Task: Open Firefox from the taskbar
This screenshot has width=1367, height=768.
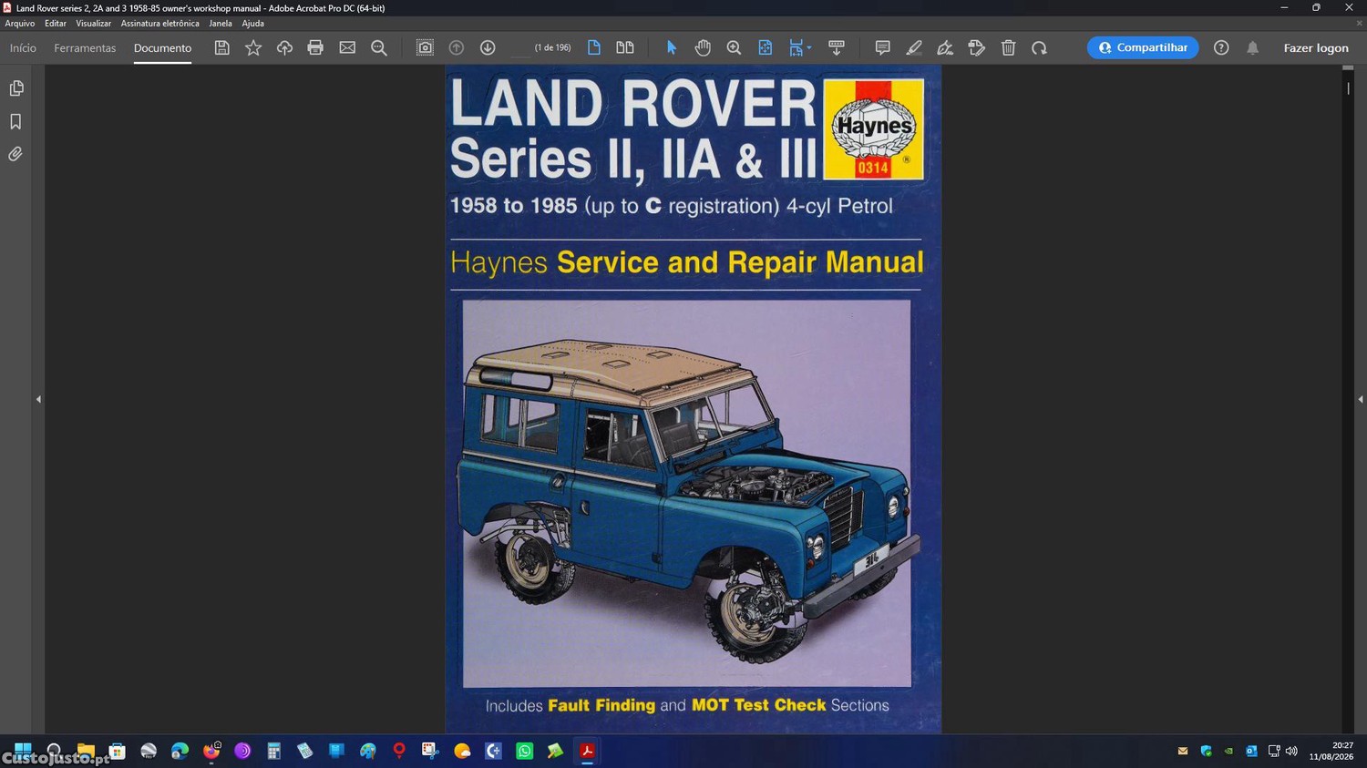Action: tap(211, 751)
